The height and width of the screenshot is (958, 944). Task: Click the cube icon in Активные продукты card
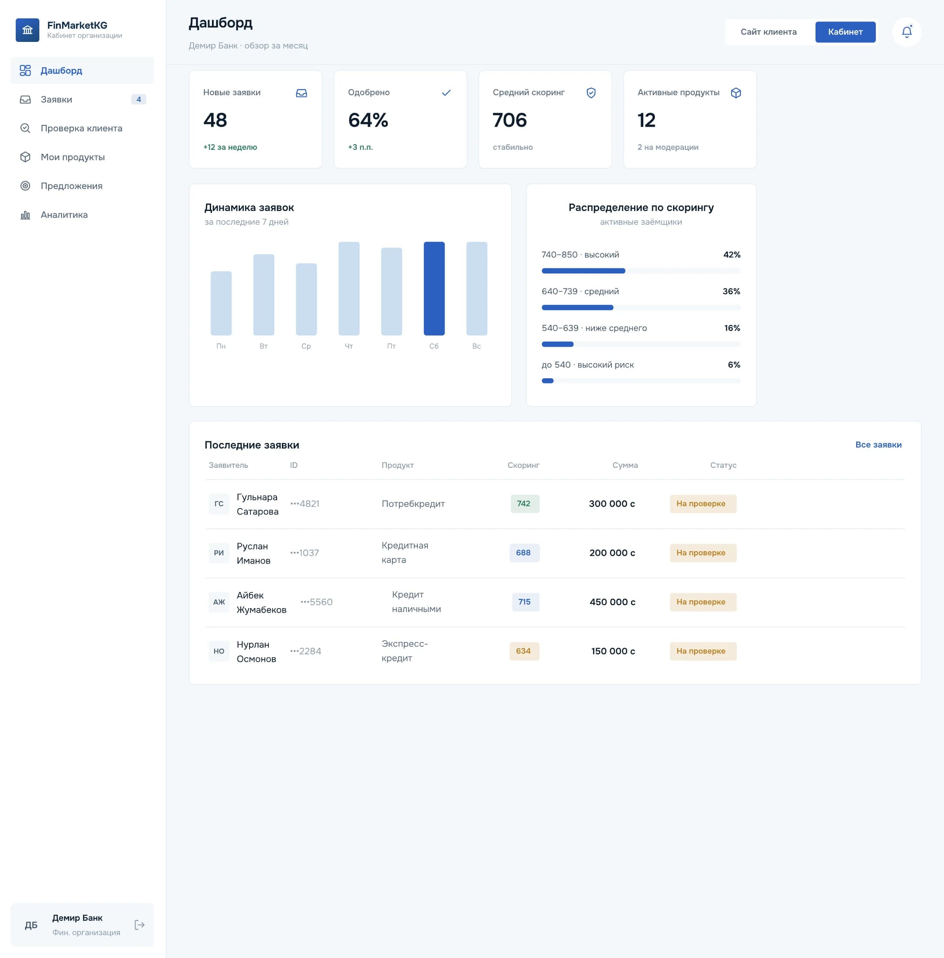point(736,93)
